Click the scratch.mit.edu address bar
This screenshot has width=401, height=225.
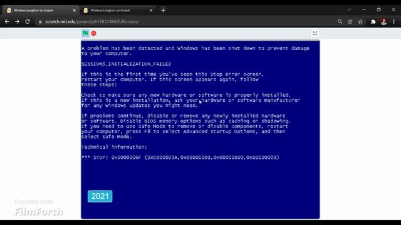tap(185, 22)
